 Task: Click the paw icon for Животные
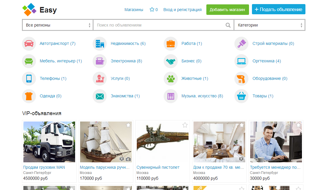pyautogui.click(x=171, y=78)
